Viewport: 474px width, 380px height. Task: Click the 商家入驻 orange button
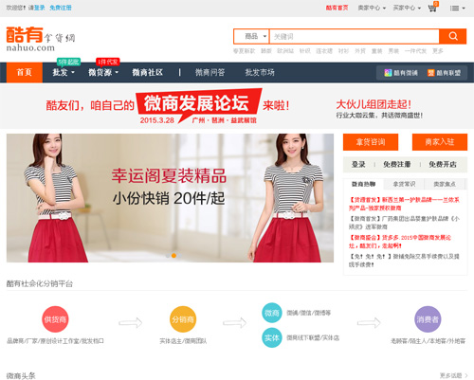[440, 142]
